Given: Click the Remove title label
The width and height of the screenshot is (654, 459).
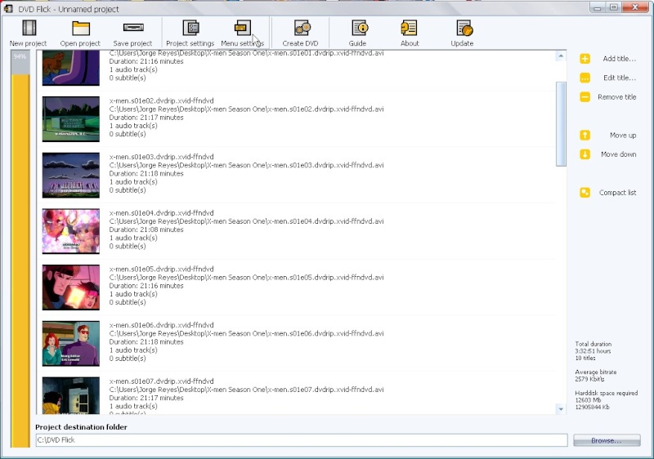Looking at the screenshot, I should (x=617, y=97).
